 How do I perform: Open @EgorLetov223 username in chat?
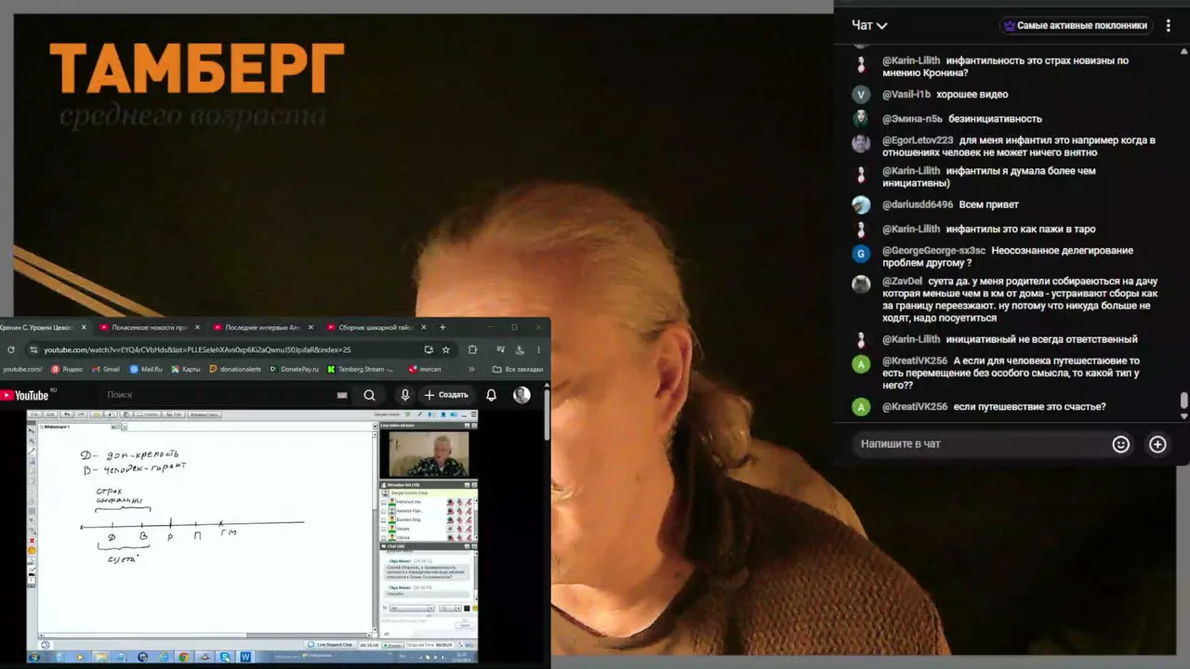pyautogui.click(x=918, y=140)
